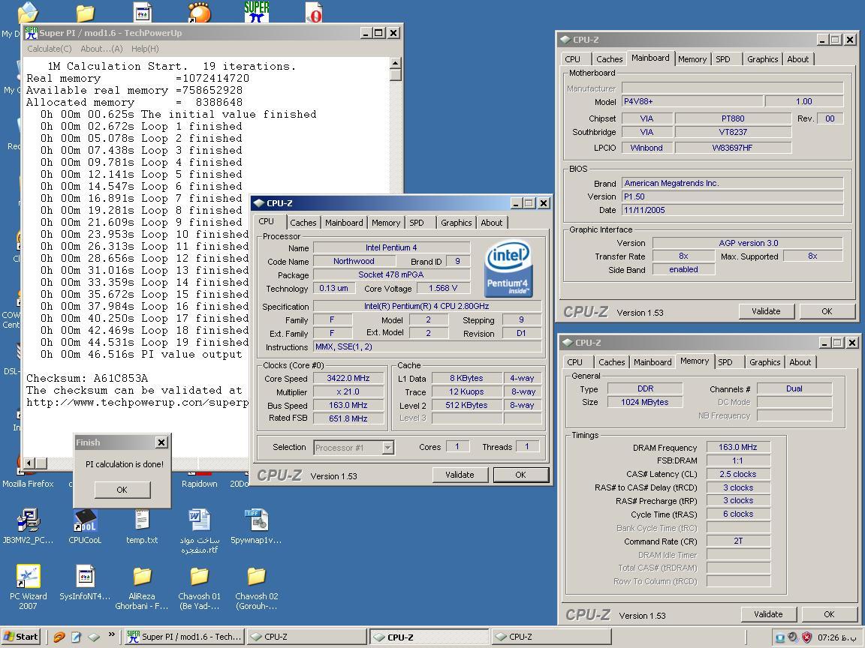Click Validate in Memory CPU-Z window
Screen dimensions: 865x648
pyautogui.click(x=768, y=613)
